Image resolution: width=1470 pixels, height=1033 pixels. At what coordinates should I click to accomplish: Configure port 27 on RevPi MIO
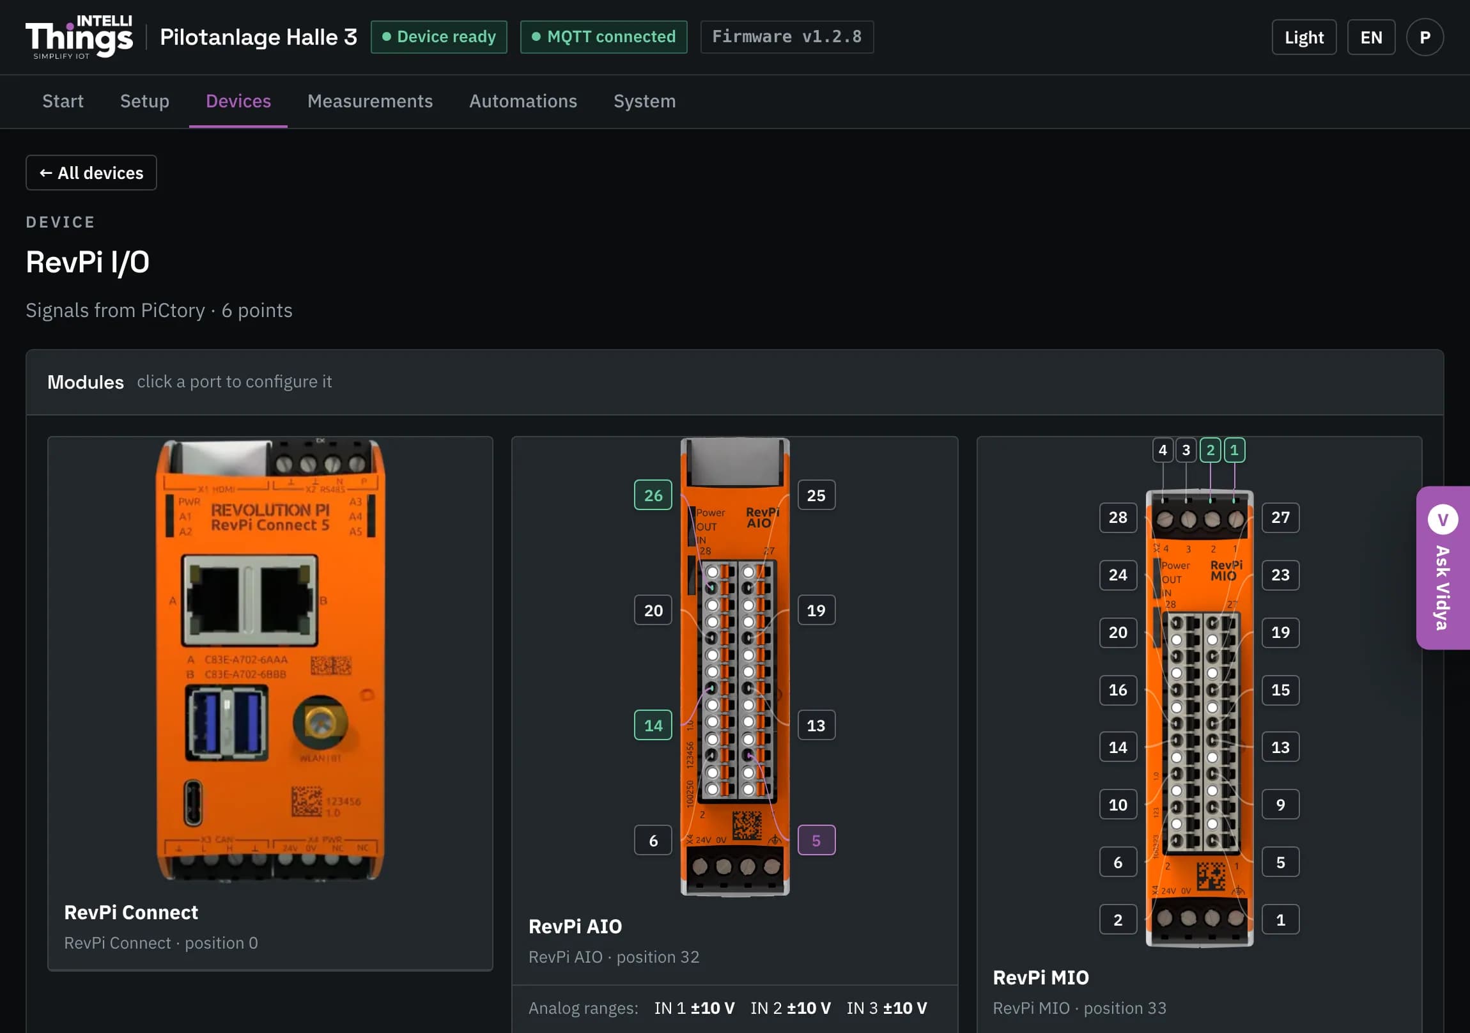click(1280, 518)
